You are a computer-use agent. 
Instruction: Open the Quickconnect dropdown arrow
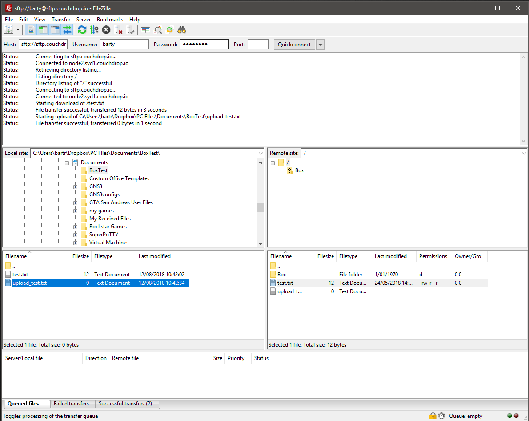tap(320, 44)
